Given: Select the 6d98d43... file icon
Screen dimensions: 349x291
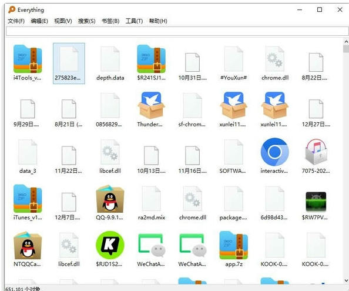Looking at the screenshot, I should point(274,199).
